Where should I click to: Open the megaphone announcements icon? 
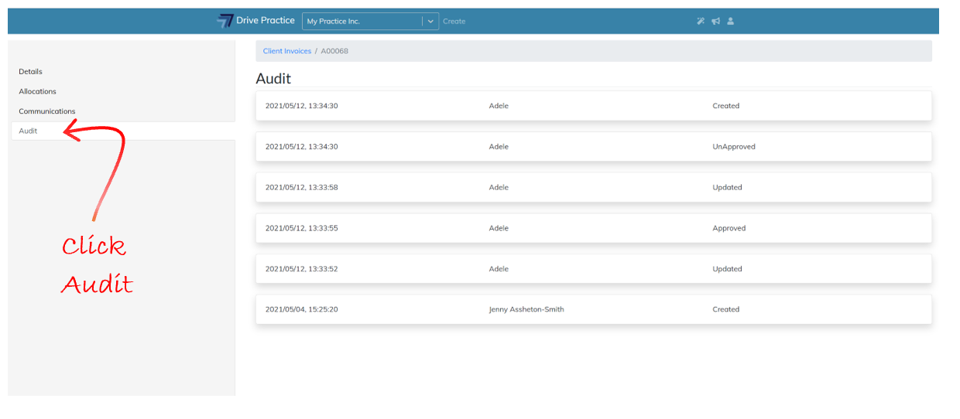pos(715,21)
